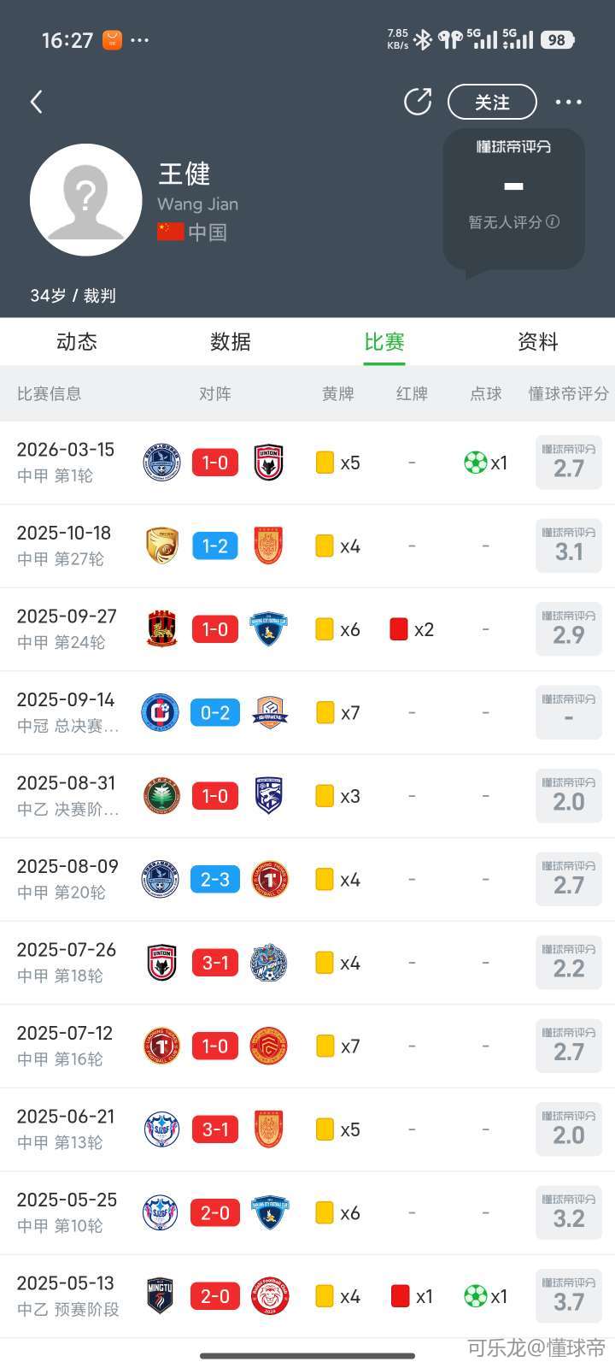615x1368 pixels.
Task: Switch to the 数据 tab
Action: (231, 342)
